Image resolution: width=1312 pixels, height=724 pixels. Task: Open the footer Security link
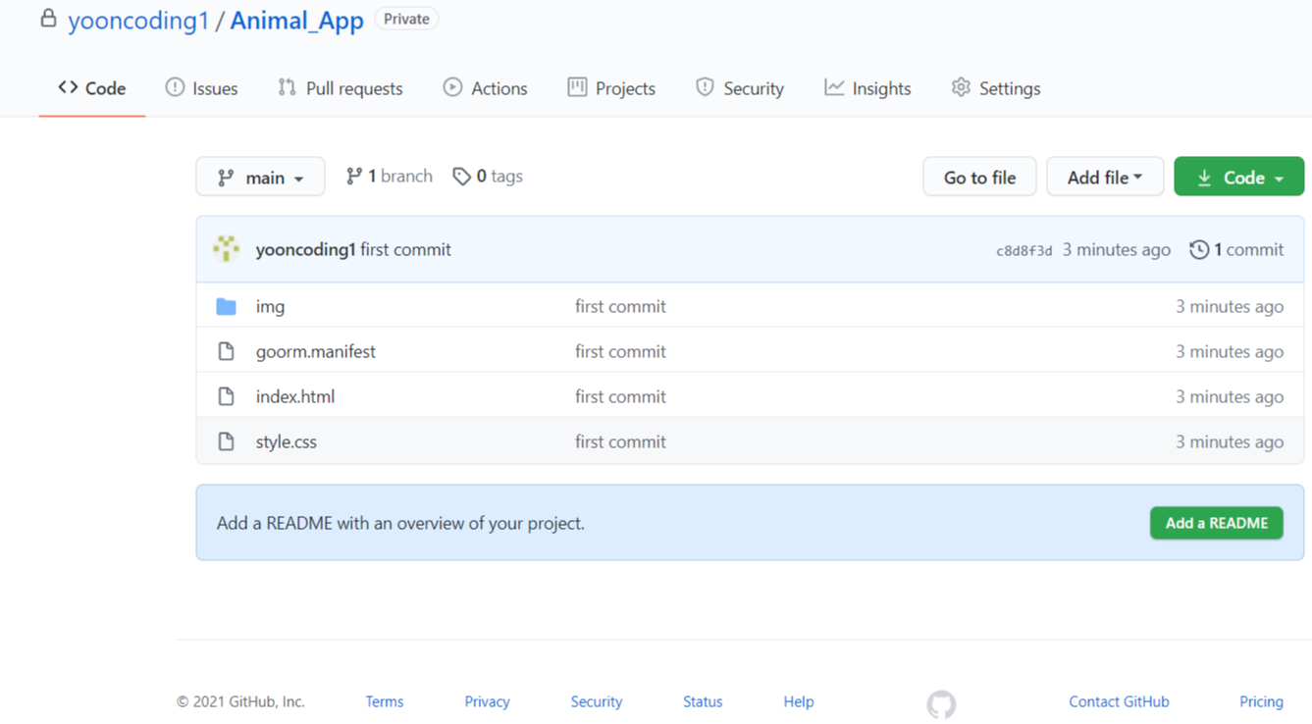point(597,701)
